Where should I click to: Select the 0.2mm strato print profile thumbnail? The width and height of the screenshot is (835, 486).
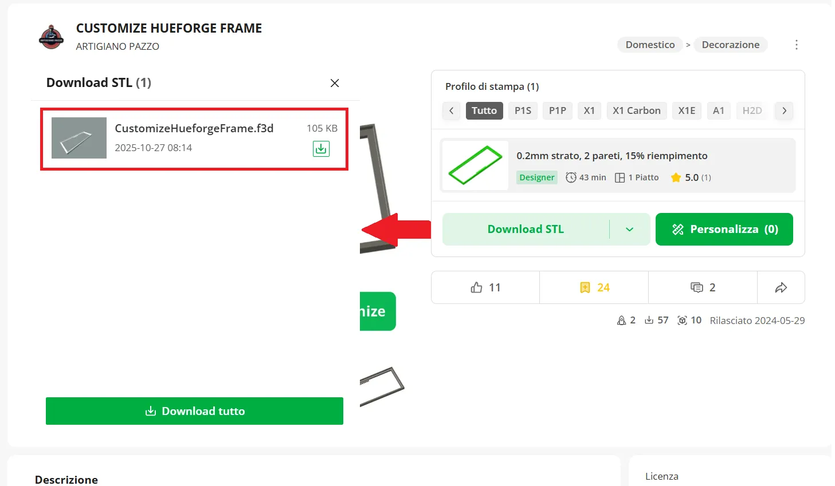pos(475,165)
